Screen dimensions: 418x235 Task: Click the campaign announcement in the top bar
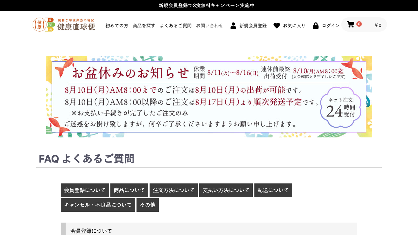point(209,6)
